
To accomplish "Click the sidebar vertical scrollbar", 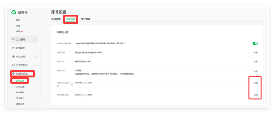I will tap(40, 71).
